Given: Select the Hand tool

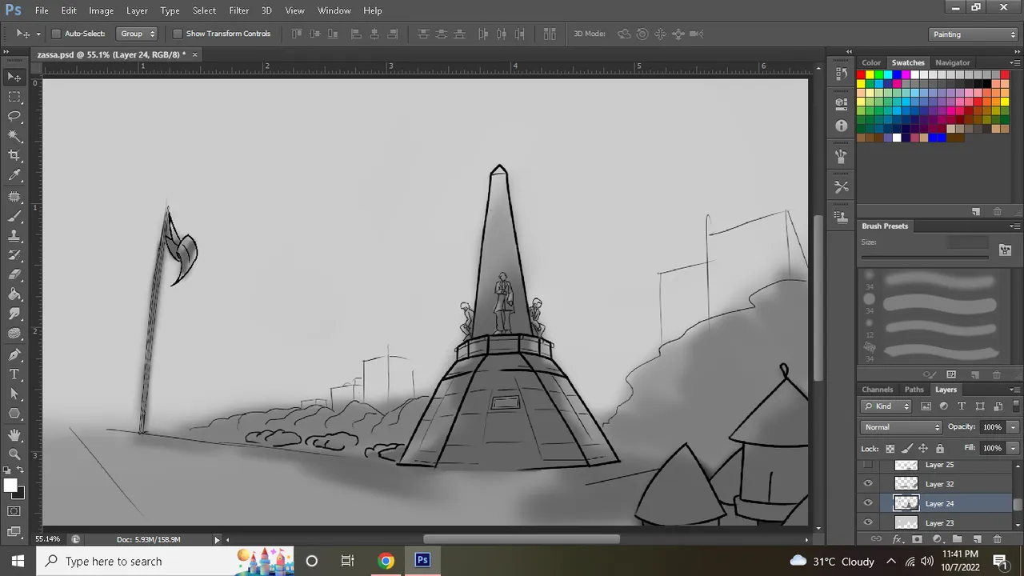Looking at the screenshot, I should coord(14,434).
